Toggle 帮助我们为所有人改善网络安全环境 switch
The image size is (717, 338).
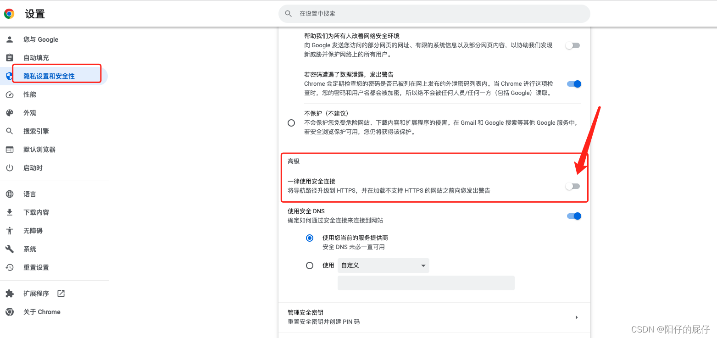(573, 45)
